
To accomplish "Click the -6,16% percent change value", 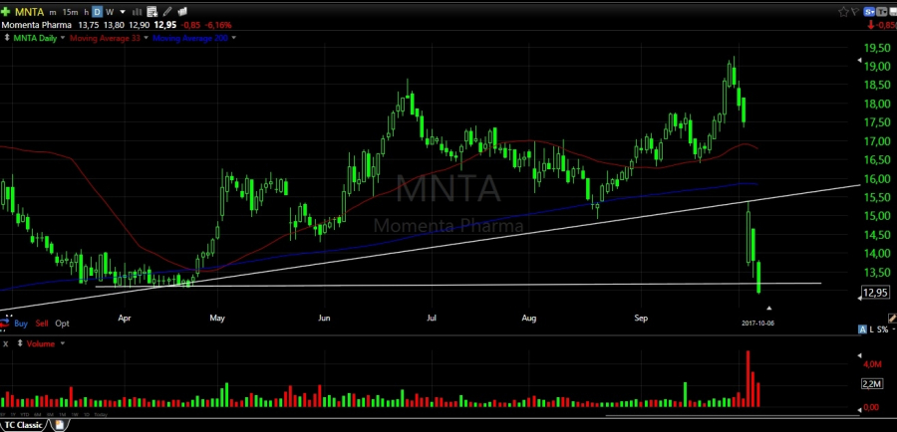I will click(219, 25).
